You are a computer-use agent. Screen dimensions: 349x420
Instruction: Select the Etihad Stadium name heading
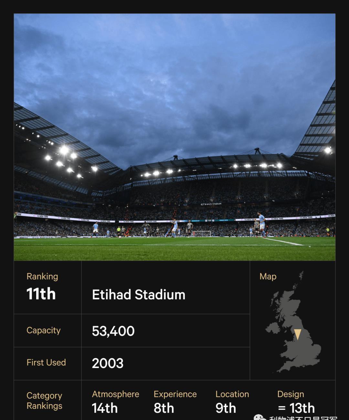click(139, 295)
